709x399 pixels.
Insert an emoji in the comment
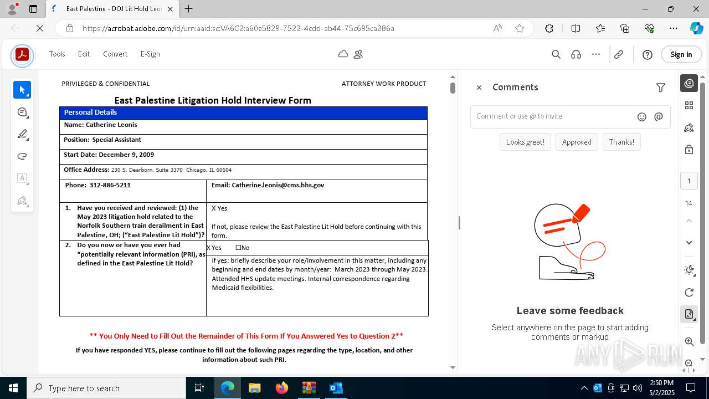[x=642, y=116]
